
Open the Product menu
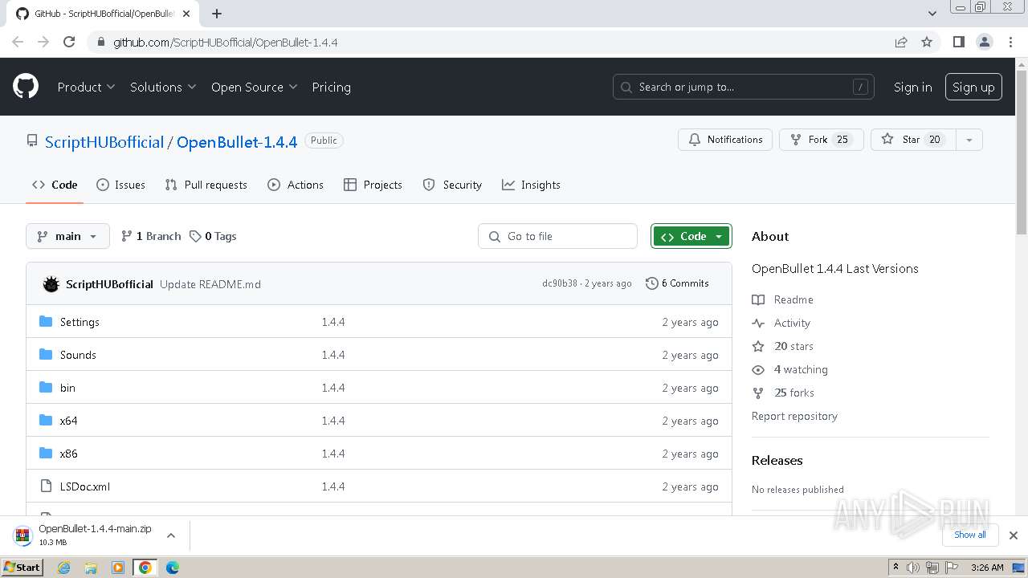click(86, 87)
